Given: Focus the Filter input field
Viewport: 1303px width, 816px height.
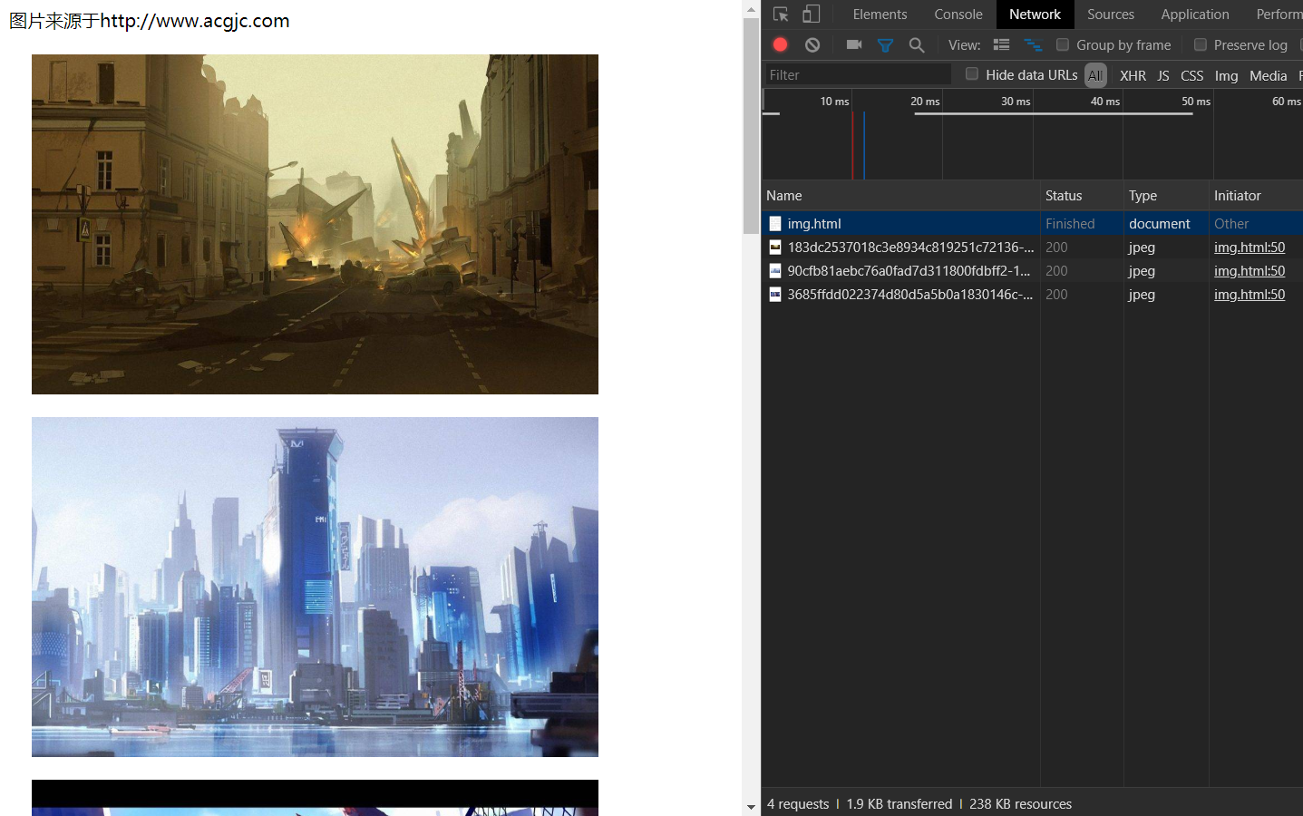Looking at the screenshot, I should tap(858, 75).
